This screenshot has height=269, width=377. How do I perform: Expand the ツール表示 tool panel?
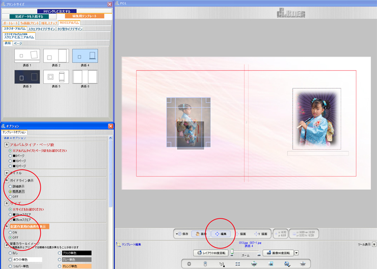point(374,245)
